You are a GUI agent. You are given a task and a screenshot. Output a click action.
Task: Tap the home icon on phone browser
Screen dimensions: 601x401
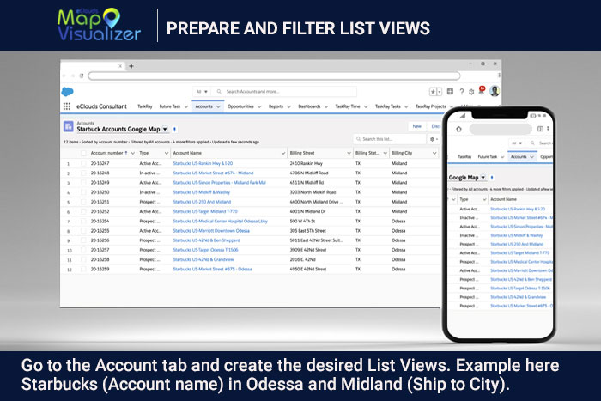[x=458, y=129]
